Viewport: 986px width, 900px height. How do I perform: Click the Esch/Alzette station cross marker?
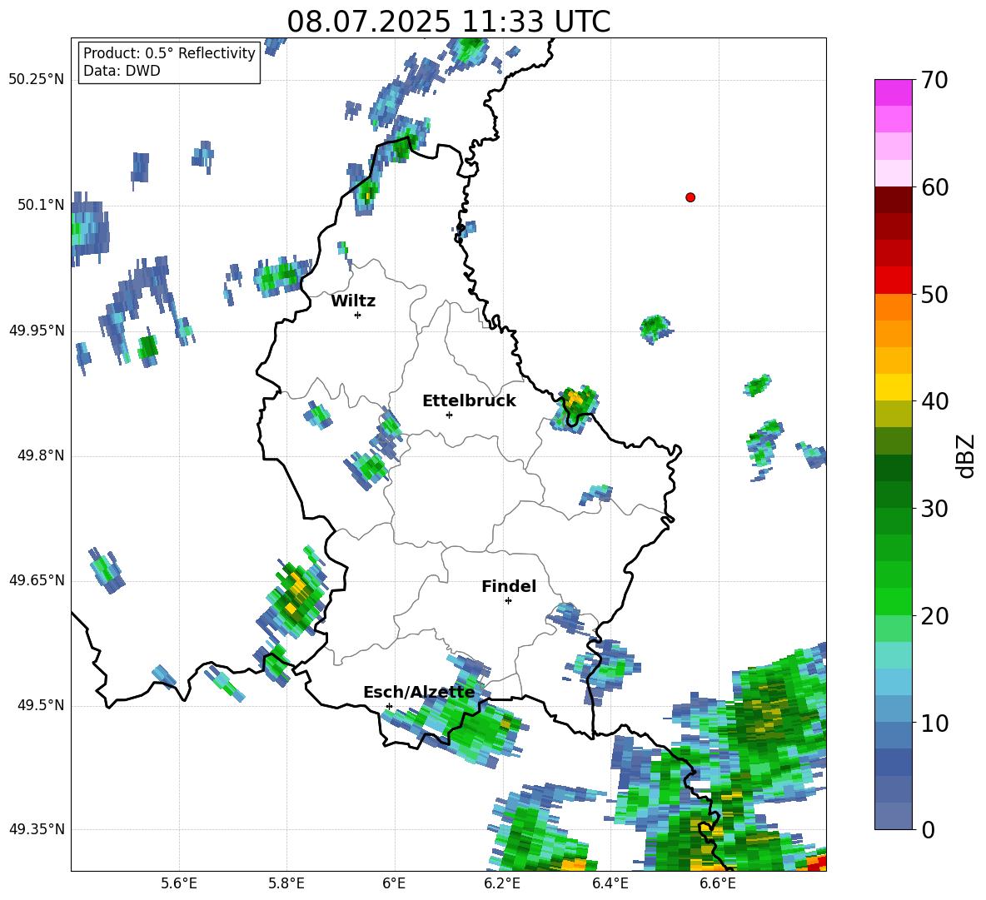tap(389, 706)
